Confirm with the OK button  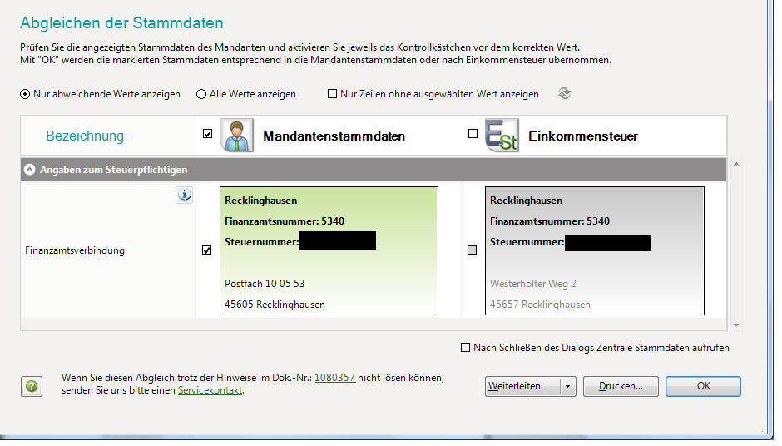click(703, 386)
